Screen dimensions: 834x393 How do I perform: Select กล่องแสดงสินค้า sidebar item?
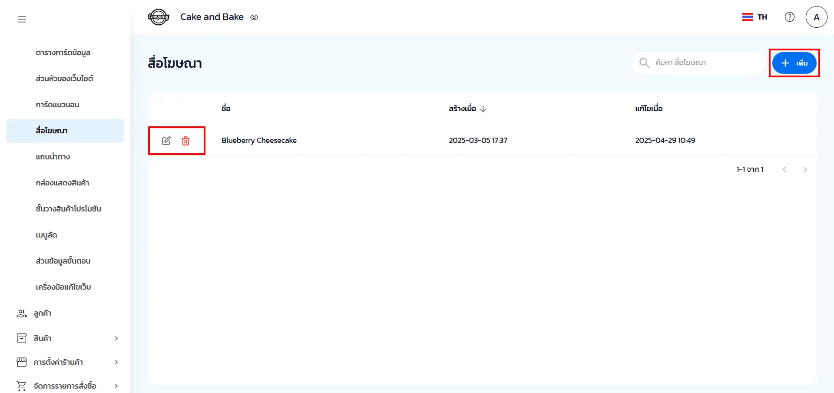[x=63, y=183]
